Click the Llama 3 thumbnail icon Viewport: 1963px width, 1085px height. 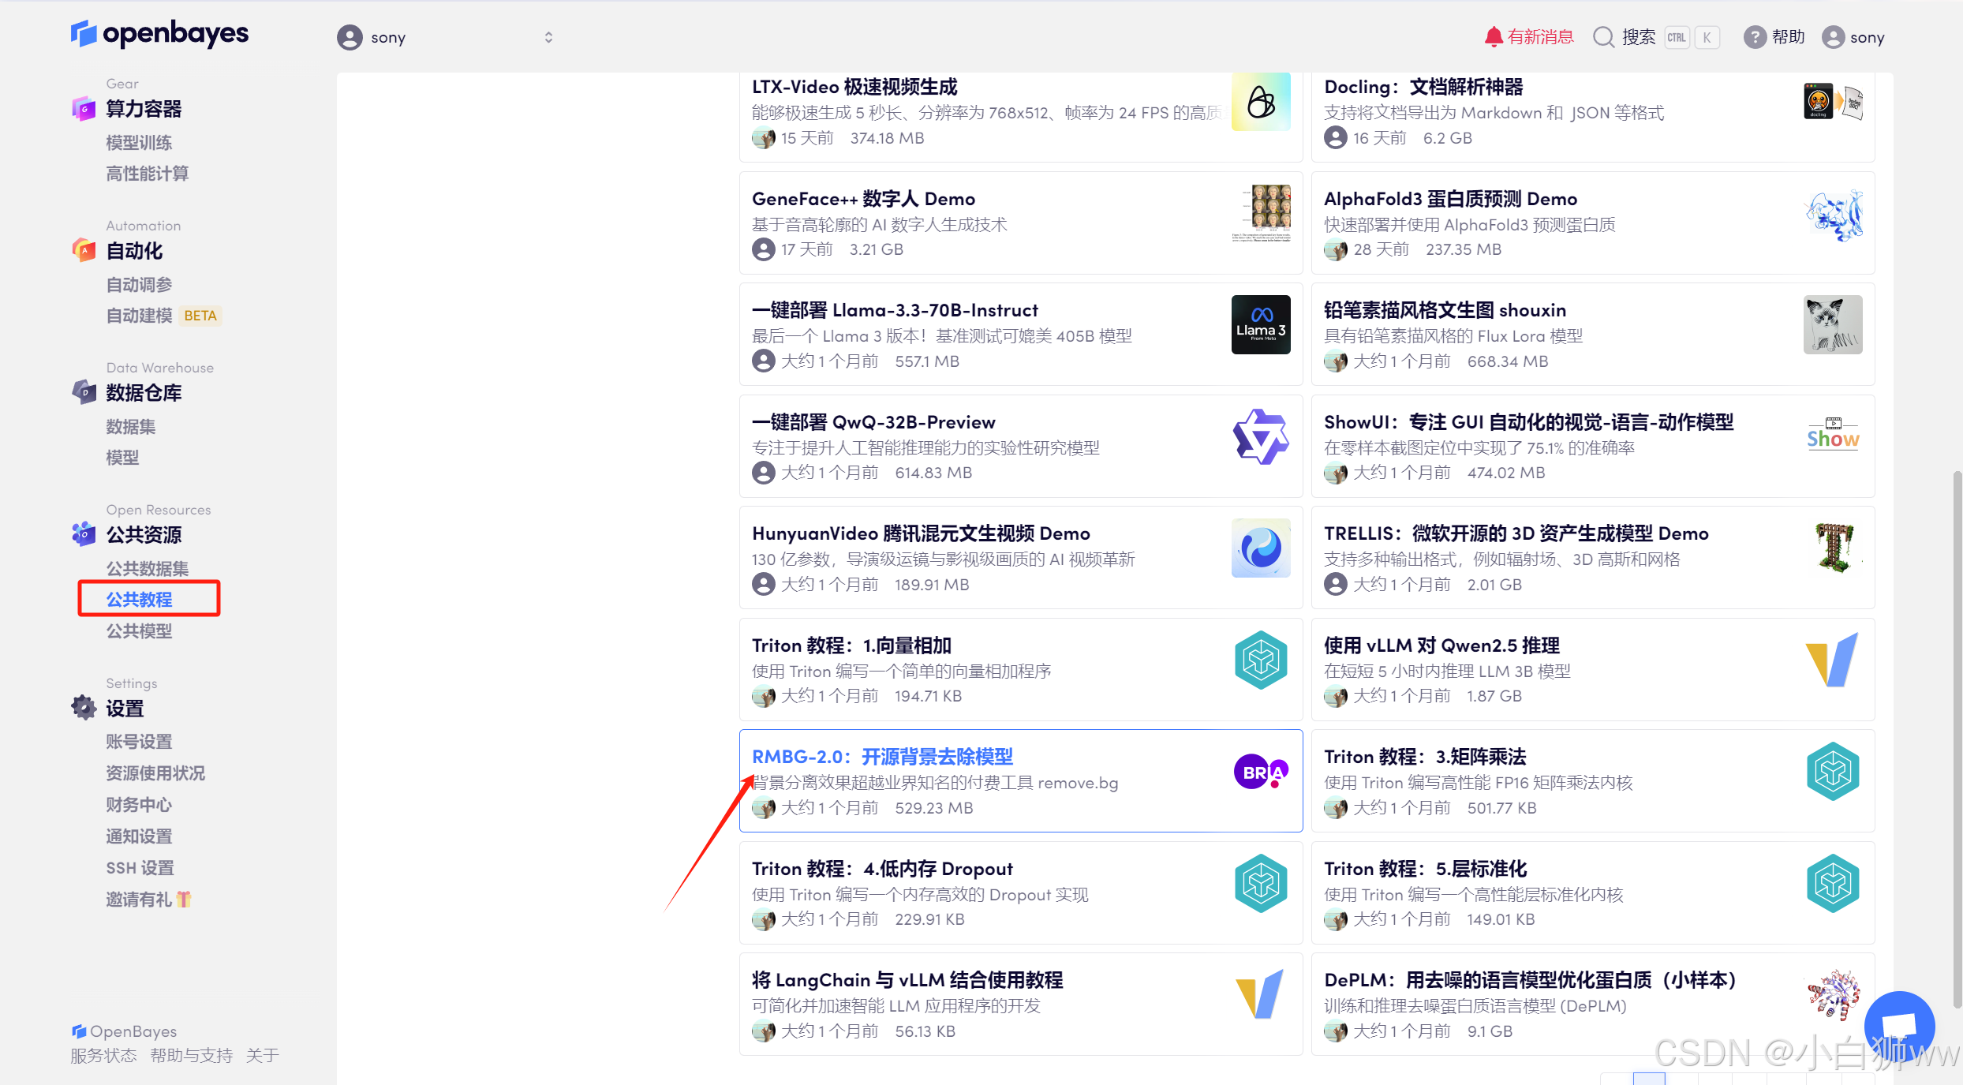[1260, 324]
